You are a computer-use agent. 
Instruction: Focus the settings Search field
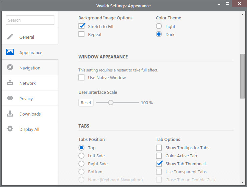pos(30,20)
